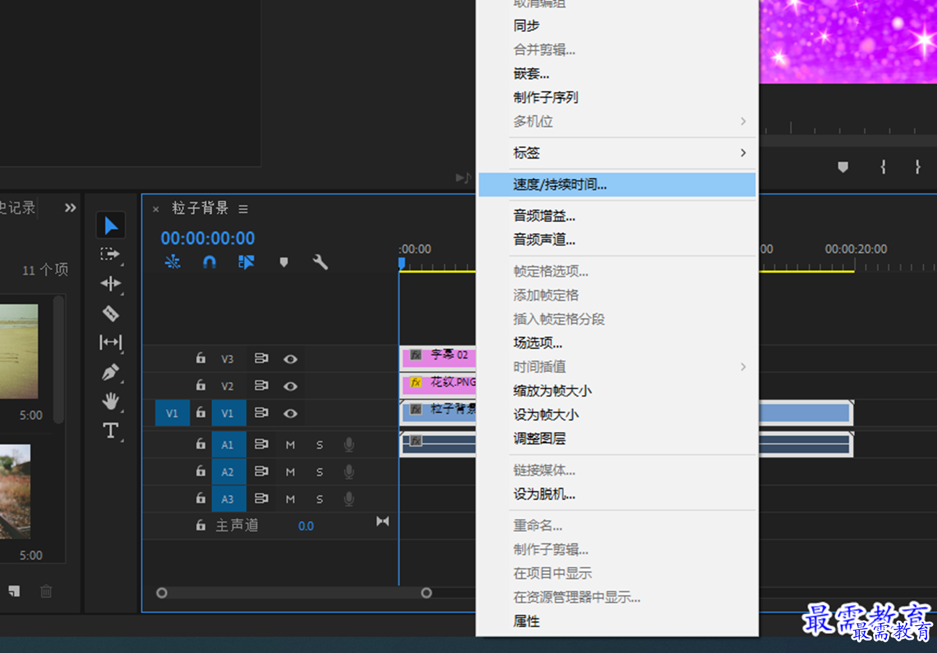937x653 pixels.
Task: Toggle A1 sync lock icon
Action: click(x=261, y=444)
